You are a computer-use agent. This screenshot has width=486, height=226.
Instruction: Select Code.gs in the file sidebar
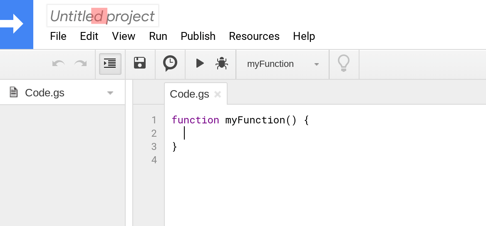click(45, 93)
